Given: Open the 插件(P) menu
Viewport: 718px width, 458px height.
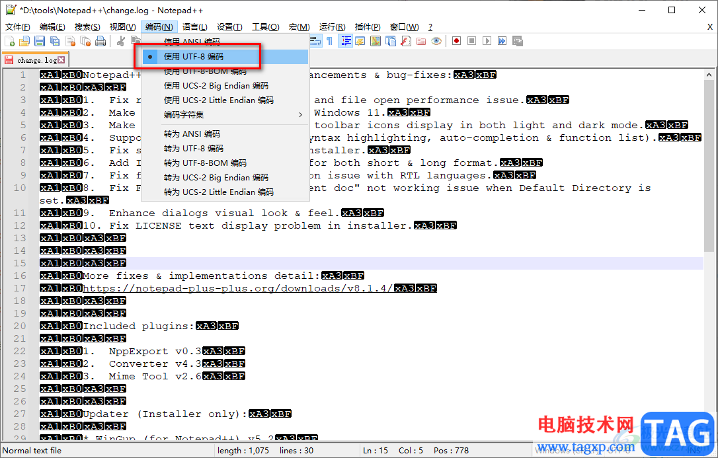Looking at the screenshot, I should click(367, 27).
